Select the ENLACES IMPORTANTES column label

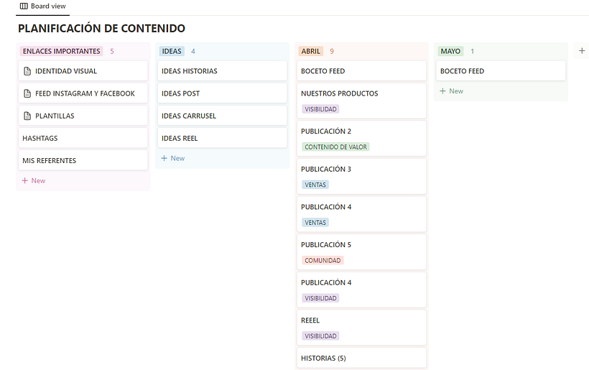[61, 51]
